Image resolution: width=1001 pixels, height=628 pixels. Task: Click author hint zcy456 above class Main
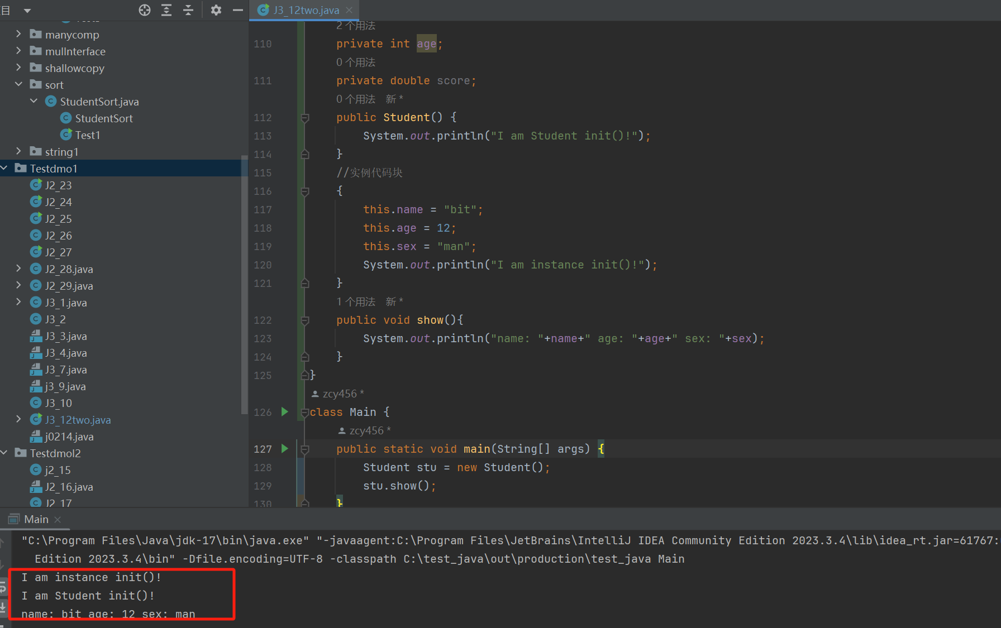pos(337,394)
